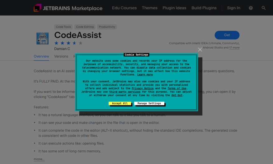
Task: Expand description with the more... link
Action: click(39, 159)
